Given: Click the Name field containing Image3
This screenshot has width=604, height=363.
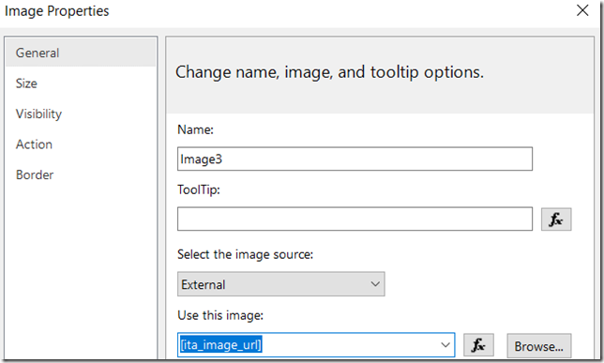Looking at the screenshot, I should tap(355, 159).
